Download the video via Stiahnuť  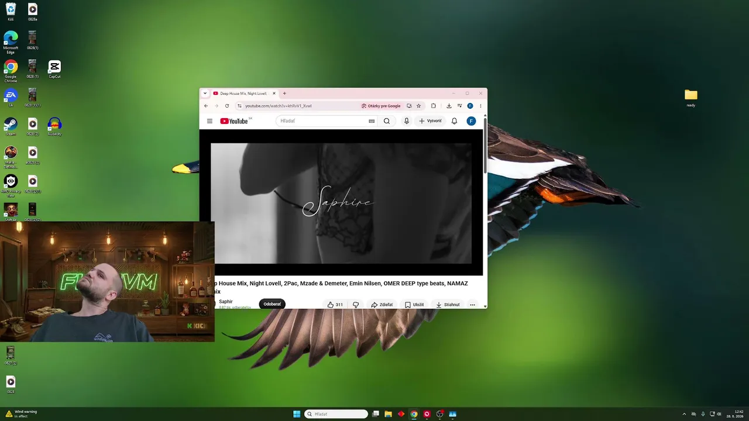click(x=448, y=305)
